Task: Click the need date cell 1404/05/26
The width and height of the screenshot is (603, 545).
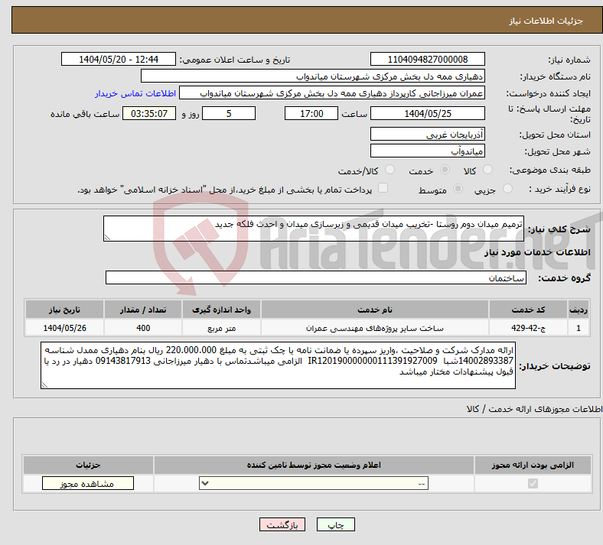Action: (x=64, y=328)
